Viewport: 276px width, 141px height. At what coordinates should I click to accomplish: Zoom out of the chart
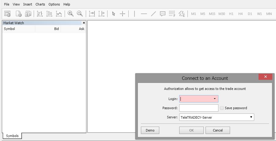80,14
